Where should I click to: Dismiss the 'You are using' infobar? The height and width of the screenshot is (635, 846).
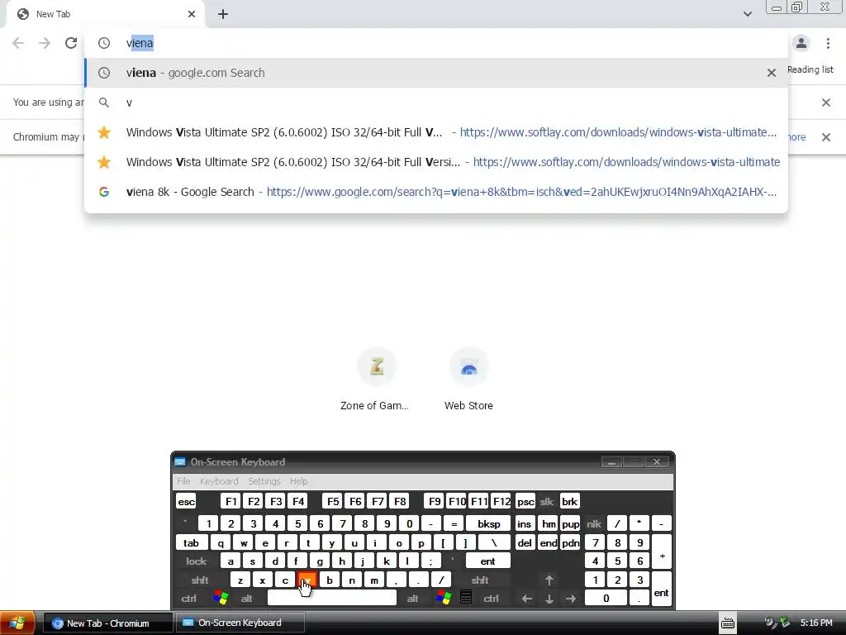click(x=826, y=103)
